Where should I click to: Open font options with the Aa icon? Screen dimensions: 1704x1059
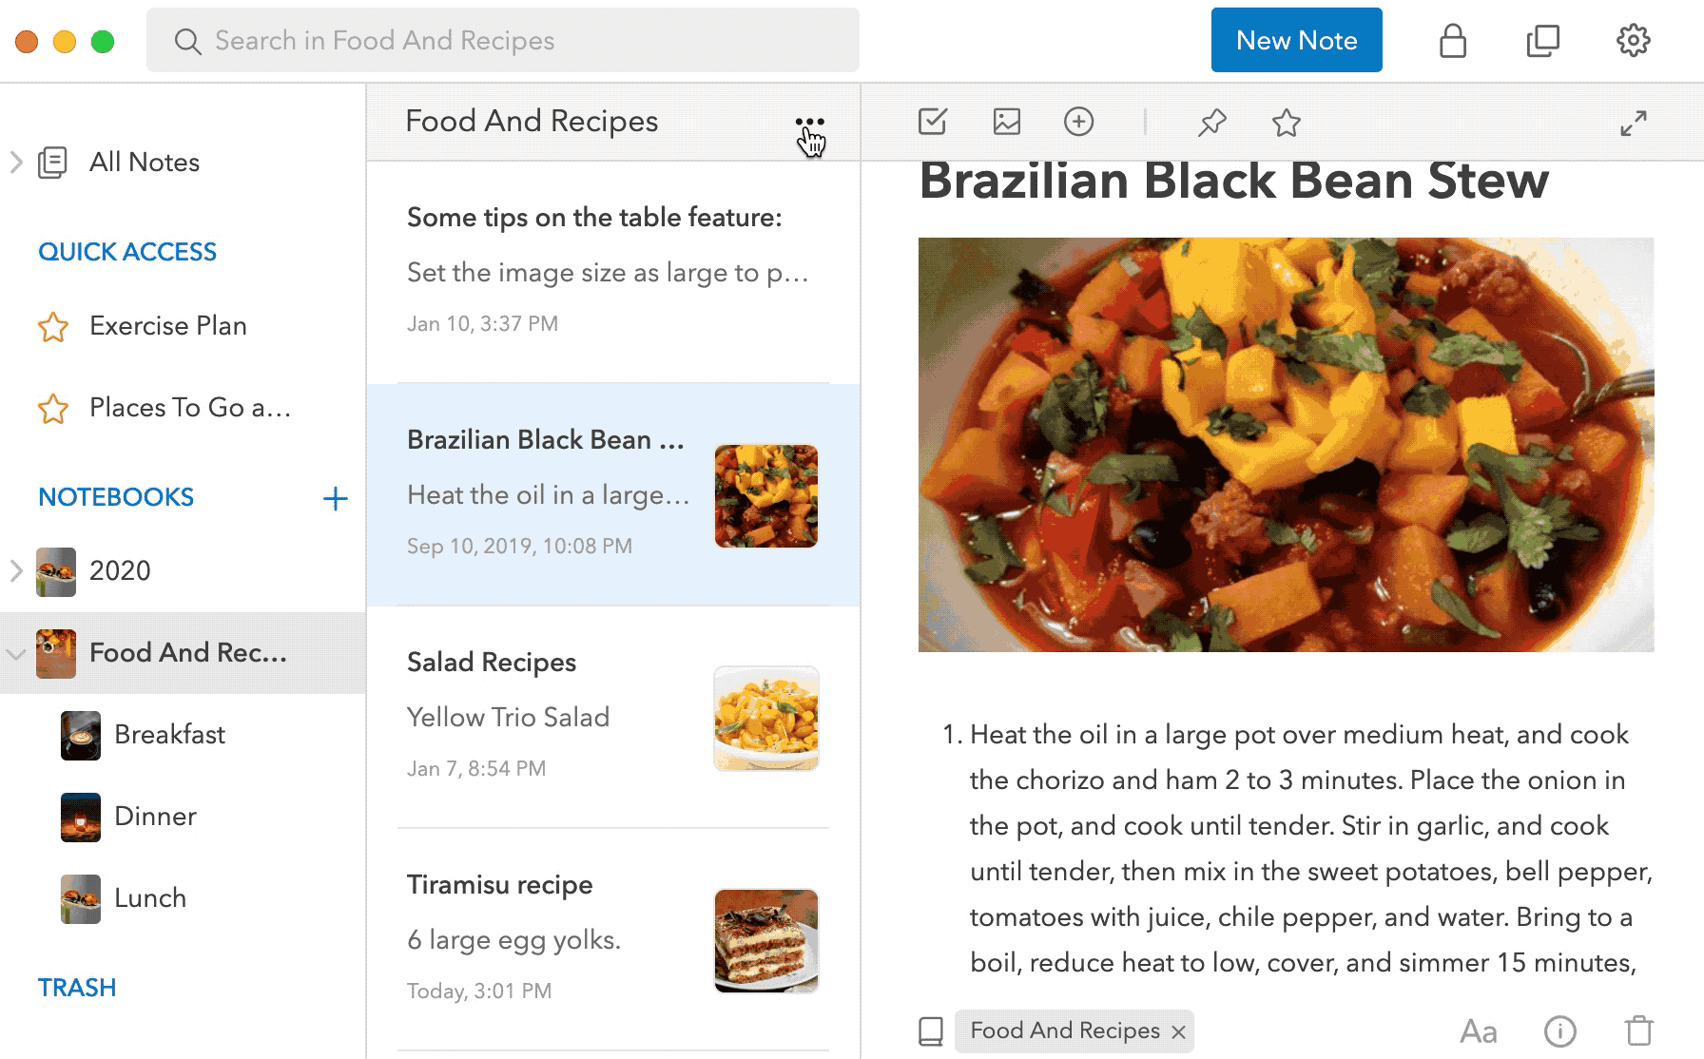tap(1480, 1030)
